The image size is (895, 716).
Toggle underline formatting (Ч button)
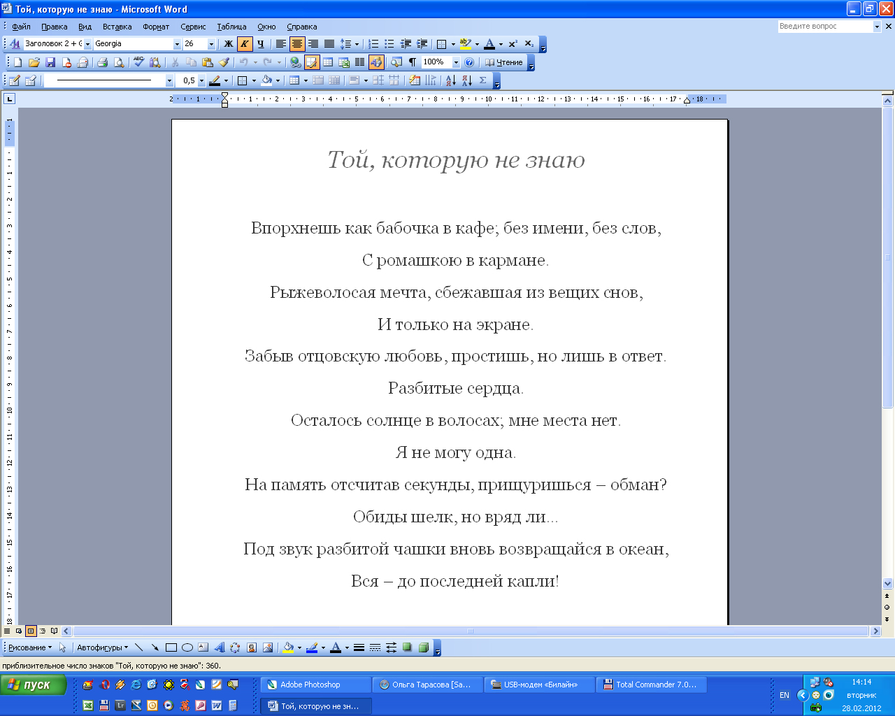(x=260, y=44)
